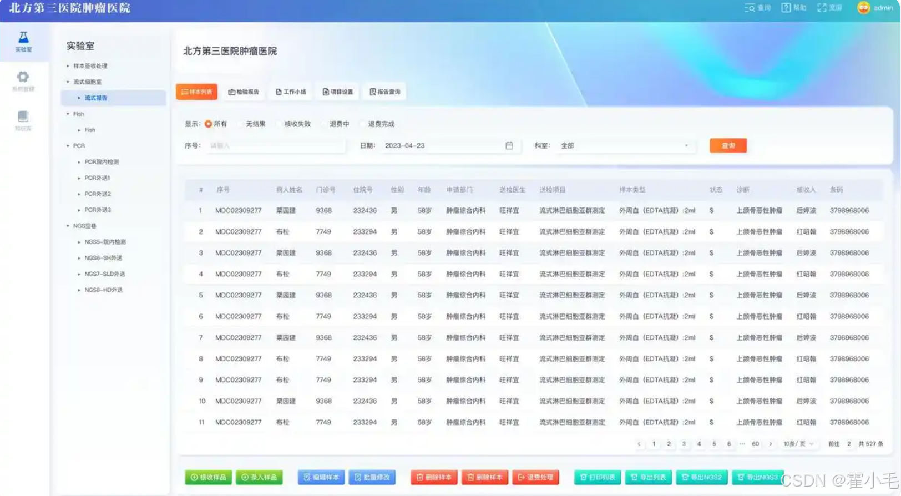This screenshot has height=496, width=901.
Task: Select the 所有 radio option
Action: (x=216, y=124)
